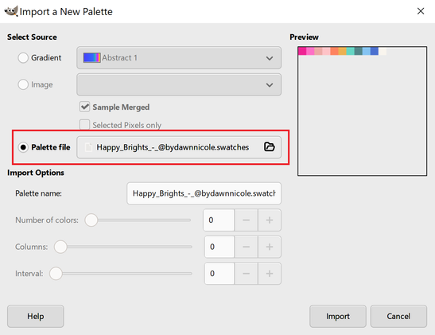Viewport: 435px width, 335px height.
Task: Click the Palette name: label
Action: [38, 193]
